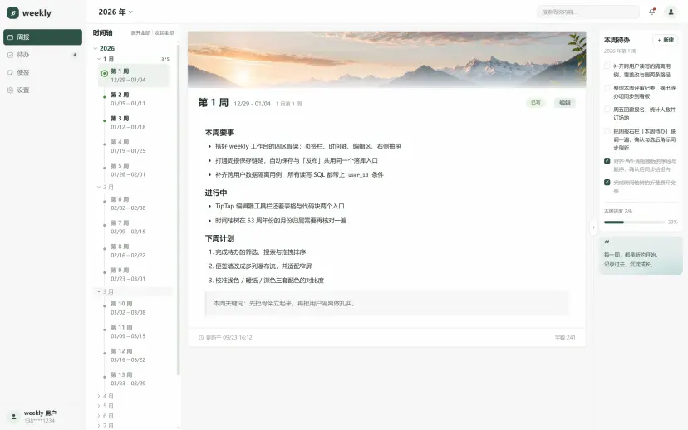Click the weekly 用户 account at bottom left

point(43,417)
